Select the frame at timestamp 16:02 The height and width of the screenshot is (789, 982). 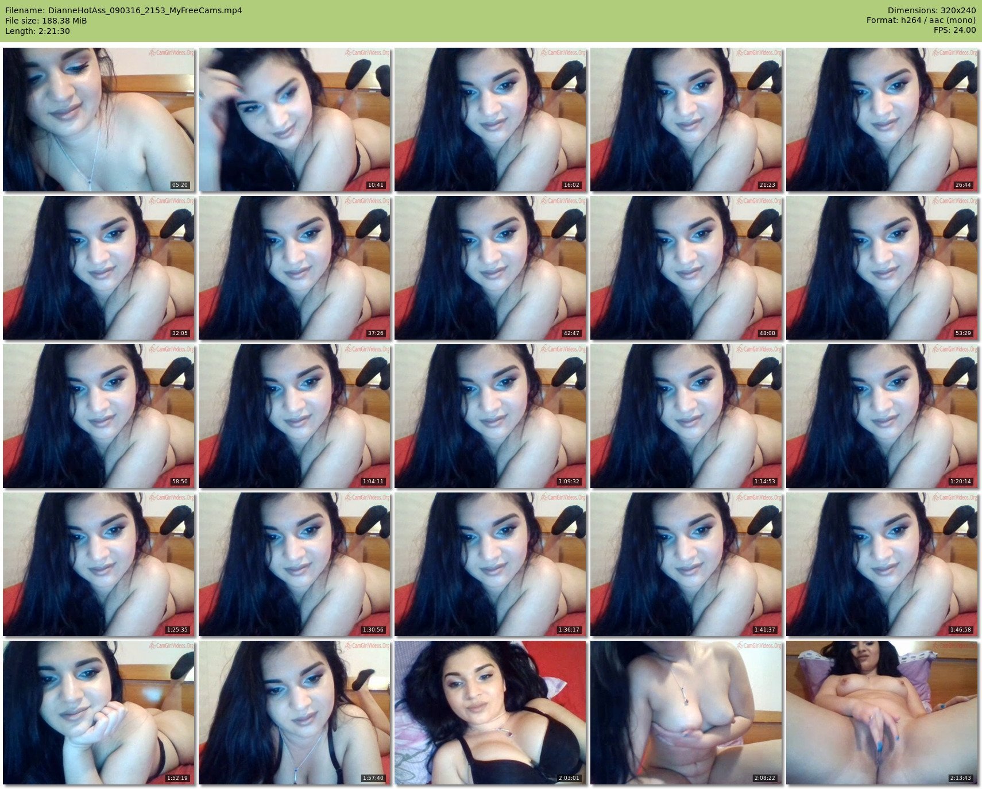pos(490,120)
